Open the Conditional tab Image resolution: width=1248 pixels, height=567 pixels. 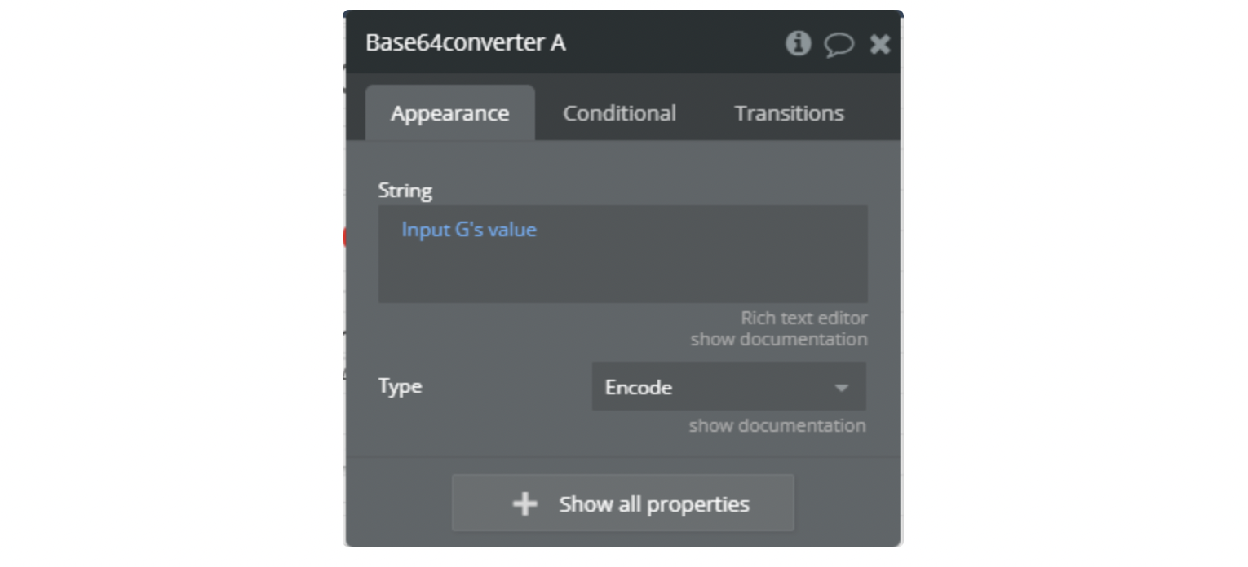pyautogui.click(x=619, y=113)
